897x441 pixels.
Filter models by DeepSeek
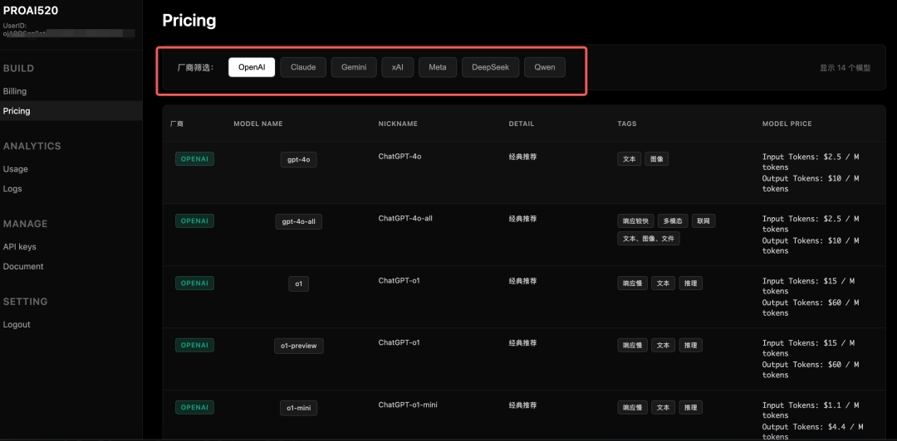tap(490, 67)
